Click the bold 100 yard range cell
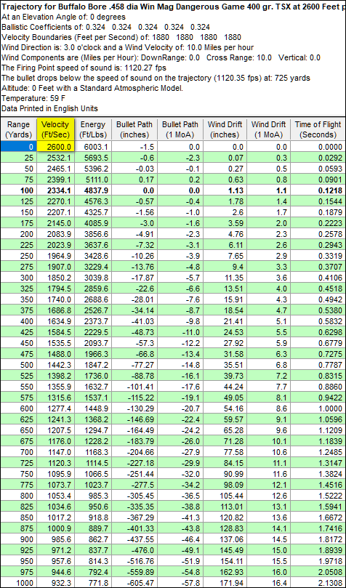Image resolution: width=346 pixels, height=588 pixels. click(x=18, y=190)
